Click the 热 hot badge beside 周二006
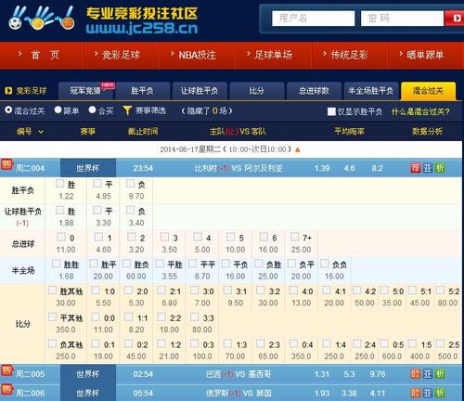Screen dimensions: 464x401 tap(6, 390)
